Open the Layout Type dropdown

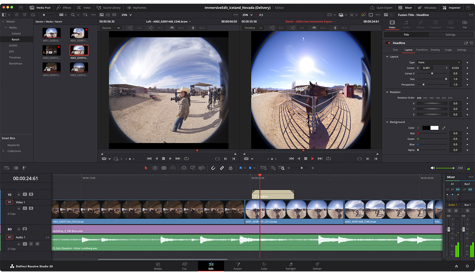(x=438, y=62)
